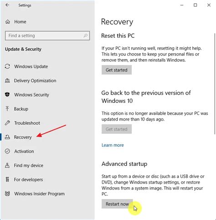Click the Recovery icon in sidebar
The height and width of the screenshot is (220, 216).
pos(7,137)
